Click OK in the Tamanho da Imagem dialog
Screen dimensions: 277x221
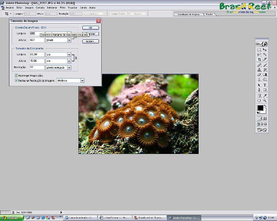pos(90,28)
